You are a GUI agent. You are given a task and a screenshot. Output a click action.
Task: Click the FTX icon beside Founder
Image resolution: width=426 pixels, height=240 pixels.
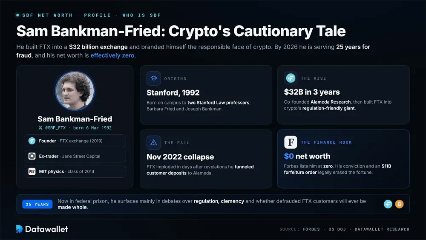coord(32,141)
